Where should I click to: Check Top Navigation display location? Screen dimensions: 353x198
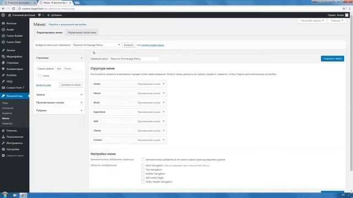click(x=143, y=169)
